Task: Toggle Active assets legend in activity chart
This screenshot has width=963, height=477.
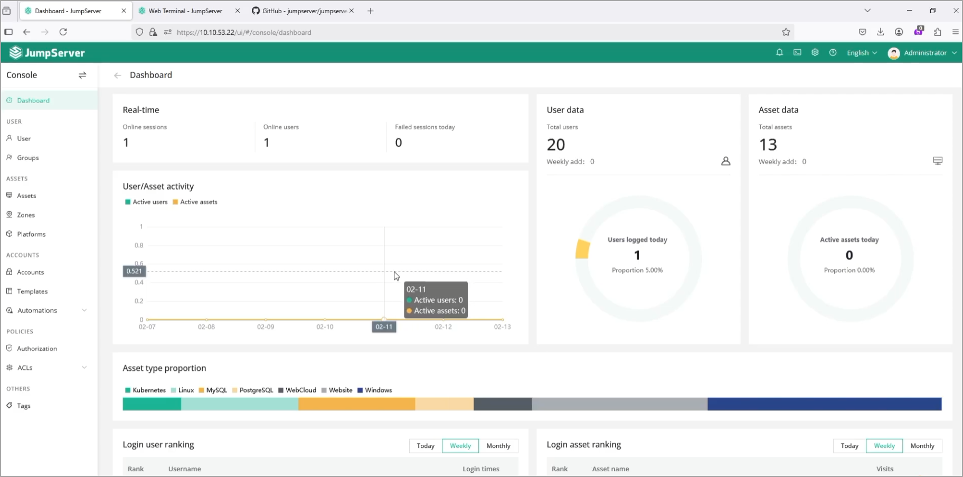Action: [x=195, y=202]
